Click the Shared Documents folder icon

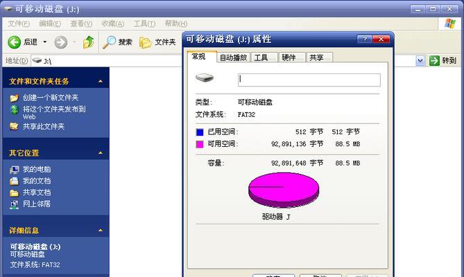[14, 193]
